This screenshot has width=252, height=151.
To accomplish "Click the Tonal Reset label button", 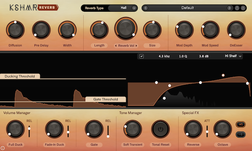I will [160, 145].
